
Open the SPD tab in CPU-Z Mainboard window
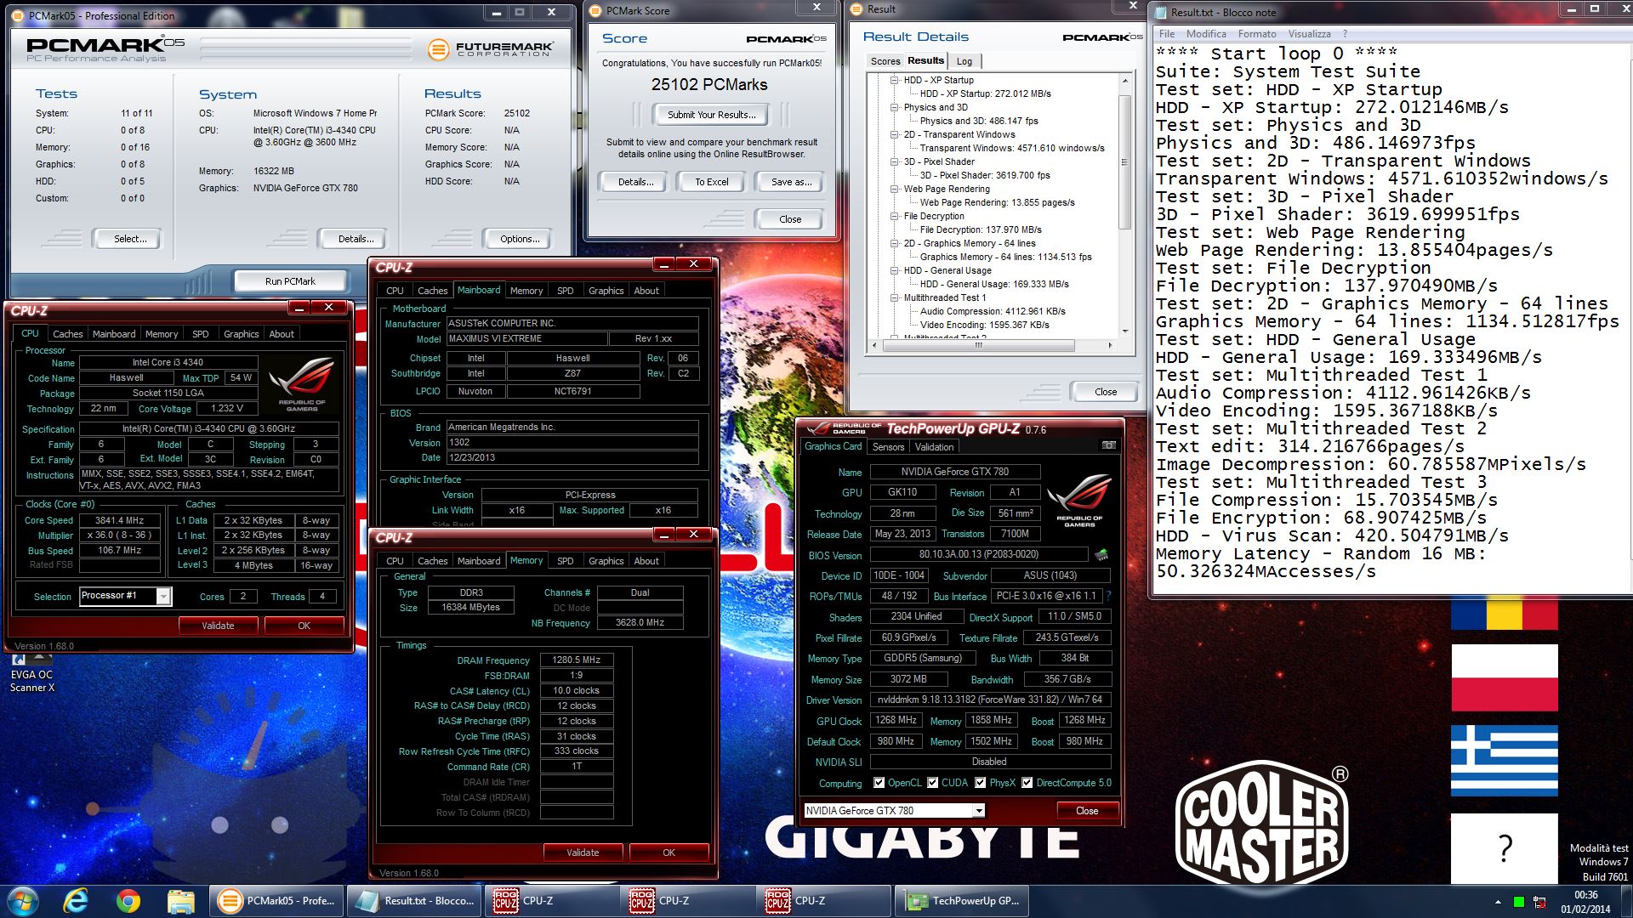point(565,291)
